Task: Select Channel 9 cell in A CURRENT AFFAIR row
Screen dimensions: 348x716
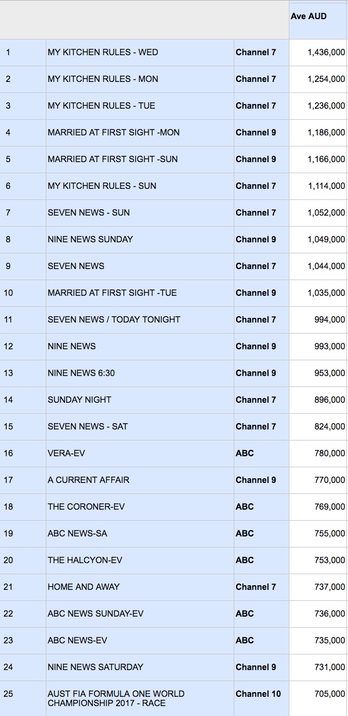Action: 262,480
